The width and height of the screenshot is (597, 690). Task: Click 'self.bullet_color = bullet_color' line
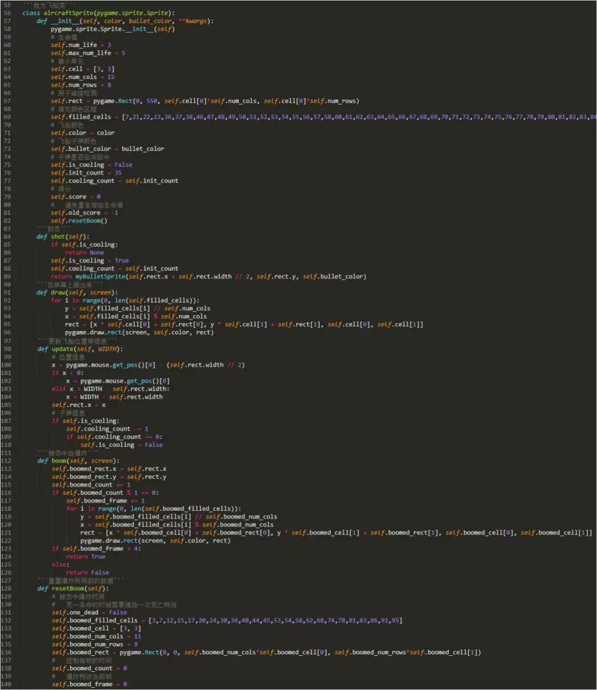pos(108,149)
